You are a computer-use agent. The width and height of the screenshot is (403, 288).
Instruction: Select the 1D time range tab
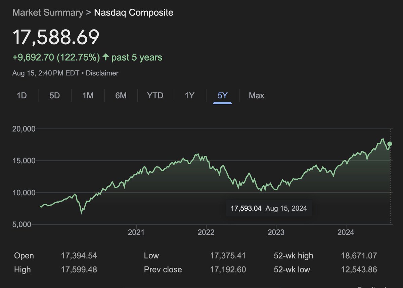21,96
